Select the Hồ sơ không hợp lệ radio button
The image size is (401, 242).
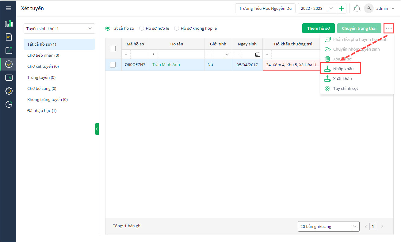pos(177,28)
